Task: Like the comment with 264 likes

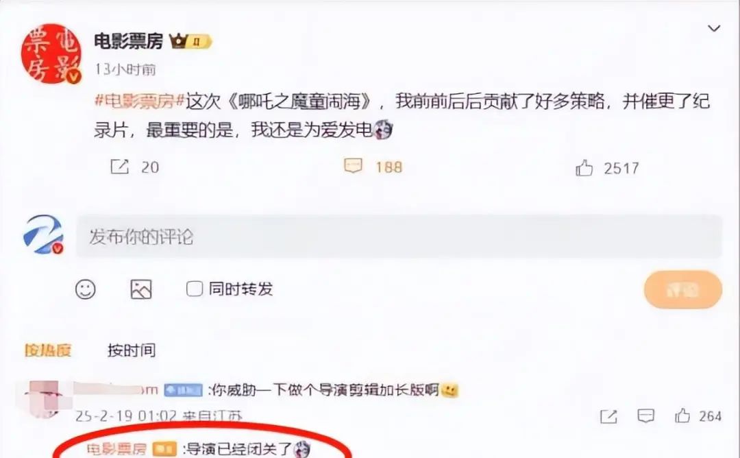Action: coord(682,415)
